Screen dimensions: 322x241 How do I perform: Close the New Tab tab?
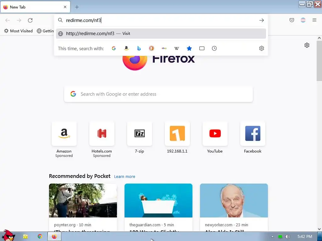(65, 7)
